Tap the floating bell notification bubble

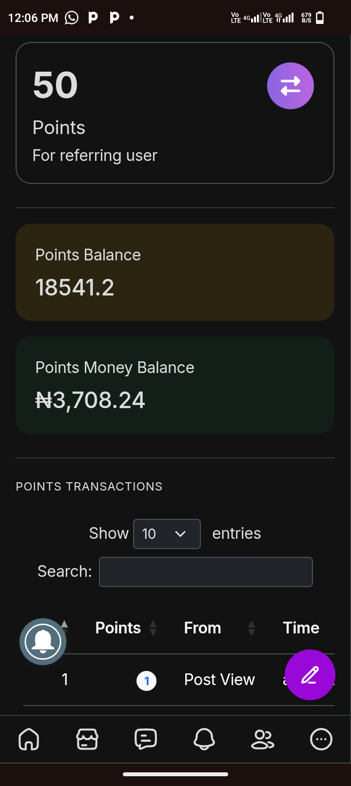click(43, 642)
